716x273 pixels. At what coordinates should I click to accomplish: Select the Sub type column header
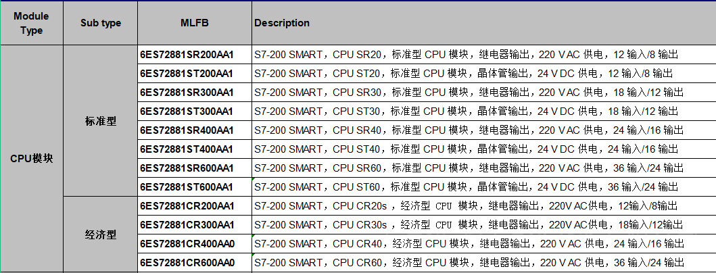(x=101, y=23)
